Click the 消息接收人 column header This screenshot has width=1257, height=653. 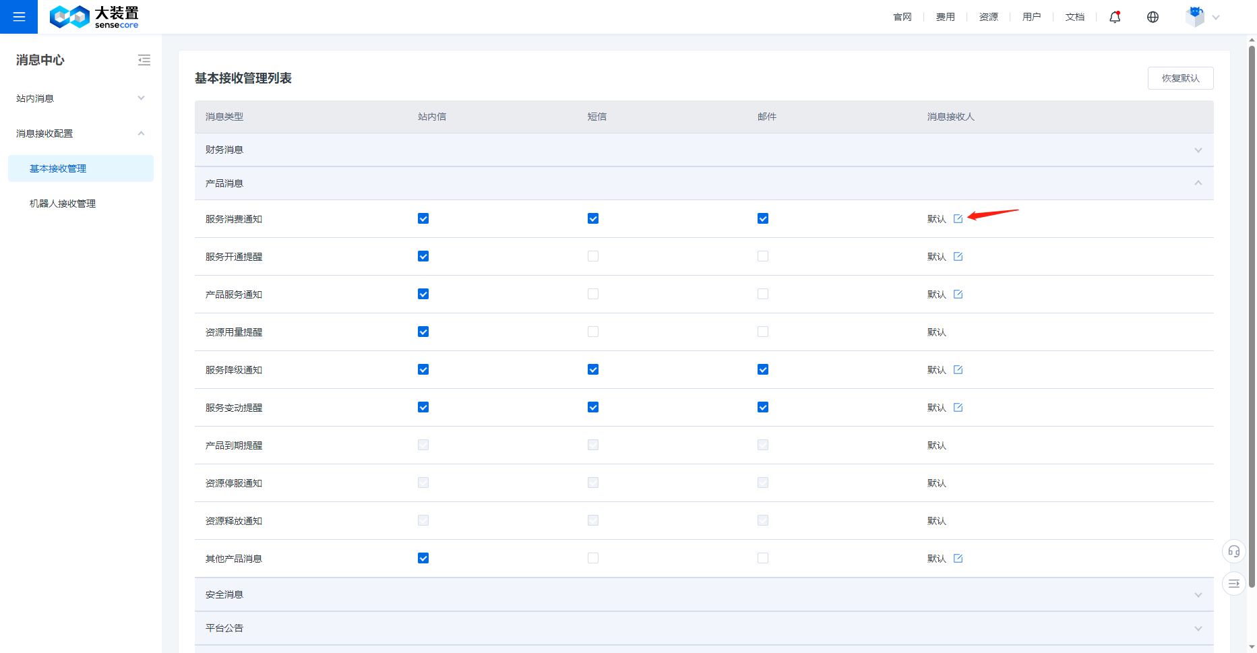tap(951, 117)
